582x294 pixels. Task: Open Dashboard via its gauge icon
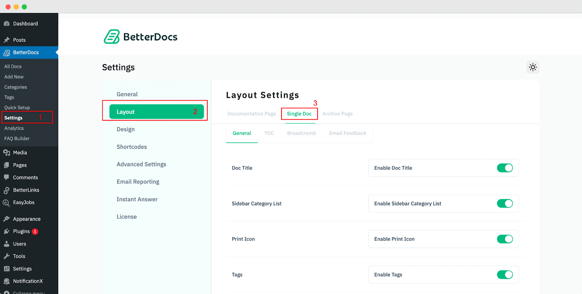(x=7, y=24)
